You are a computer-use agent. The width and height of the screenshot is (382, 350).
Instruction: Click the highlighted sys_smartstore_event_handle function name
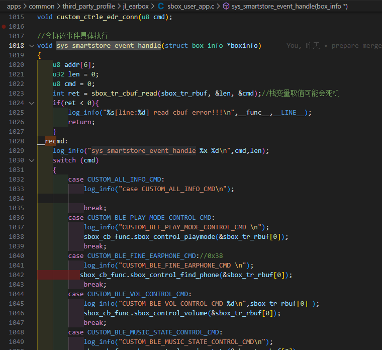(x=109, y=46)
